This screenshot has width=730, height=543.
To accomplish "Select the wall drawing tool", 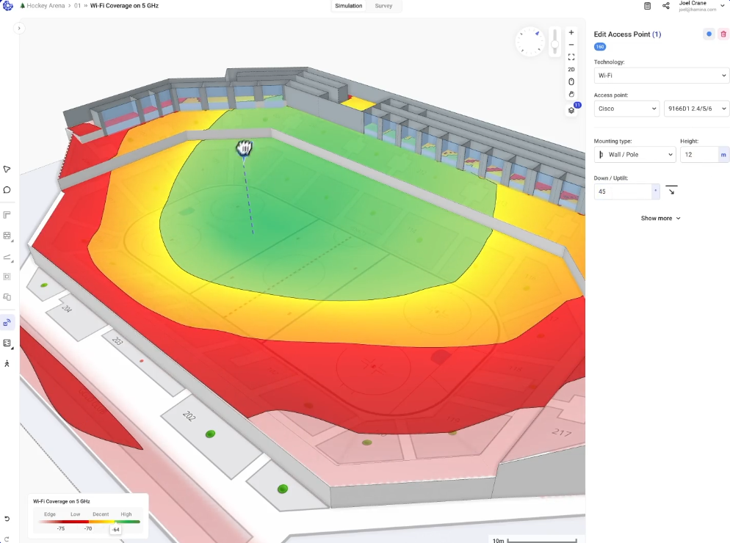I will (x=7, y=215).
